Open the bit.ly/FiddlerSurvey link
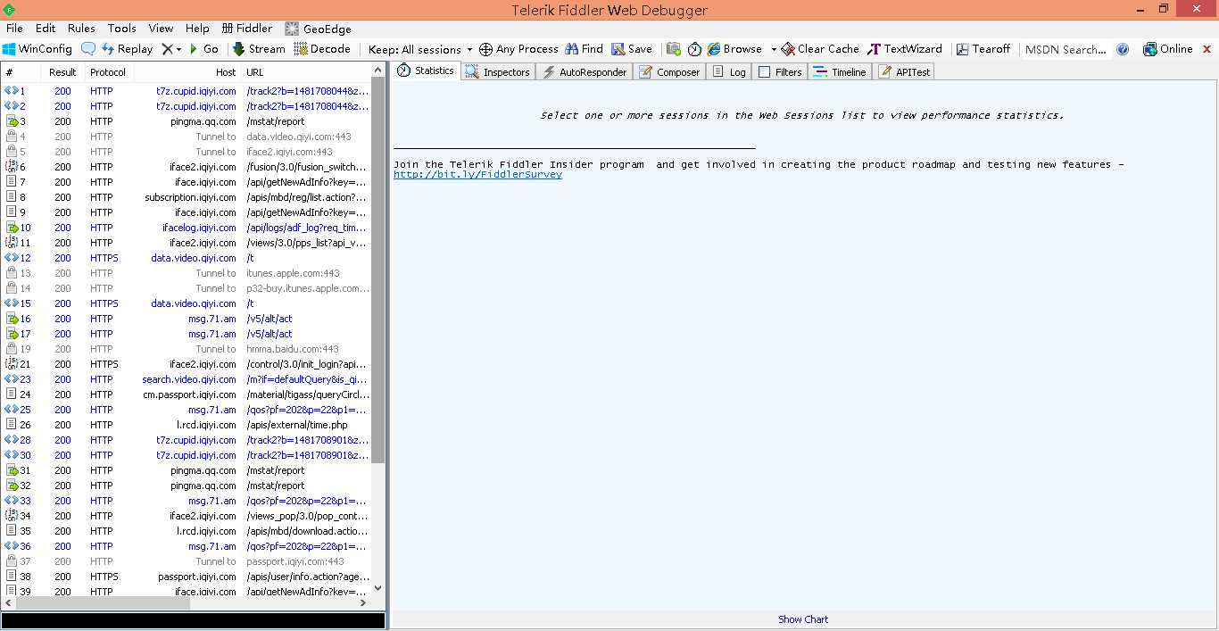This screenshot has height=631, width=1219. 477,175
